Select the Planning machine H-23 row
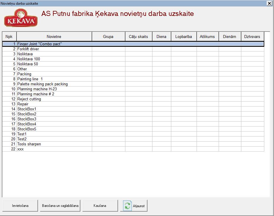This screenshot has width=274, height=216. (133, 89)
